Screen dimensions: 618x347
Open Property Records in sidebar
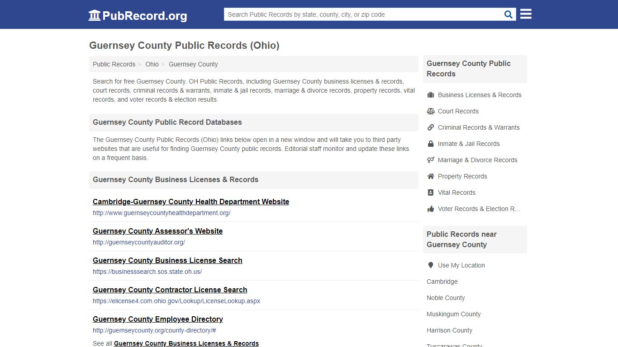click(462, 176)
